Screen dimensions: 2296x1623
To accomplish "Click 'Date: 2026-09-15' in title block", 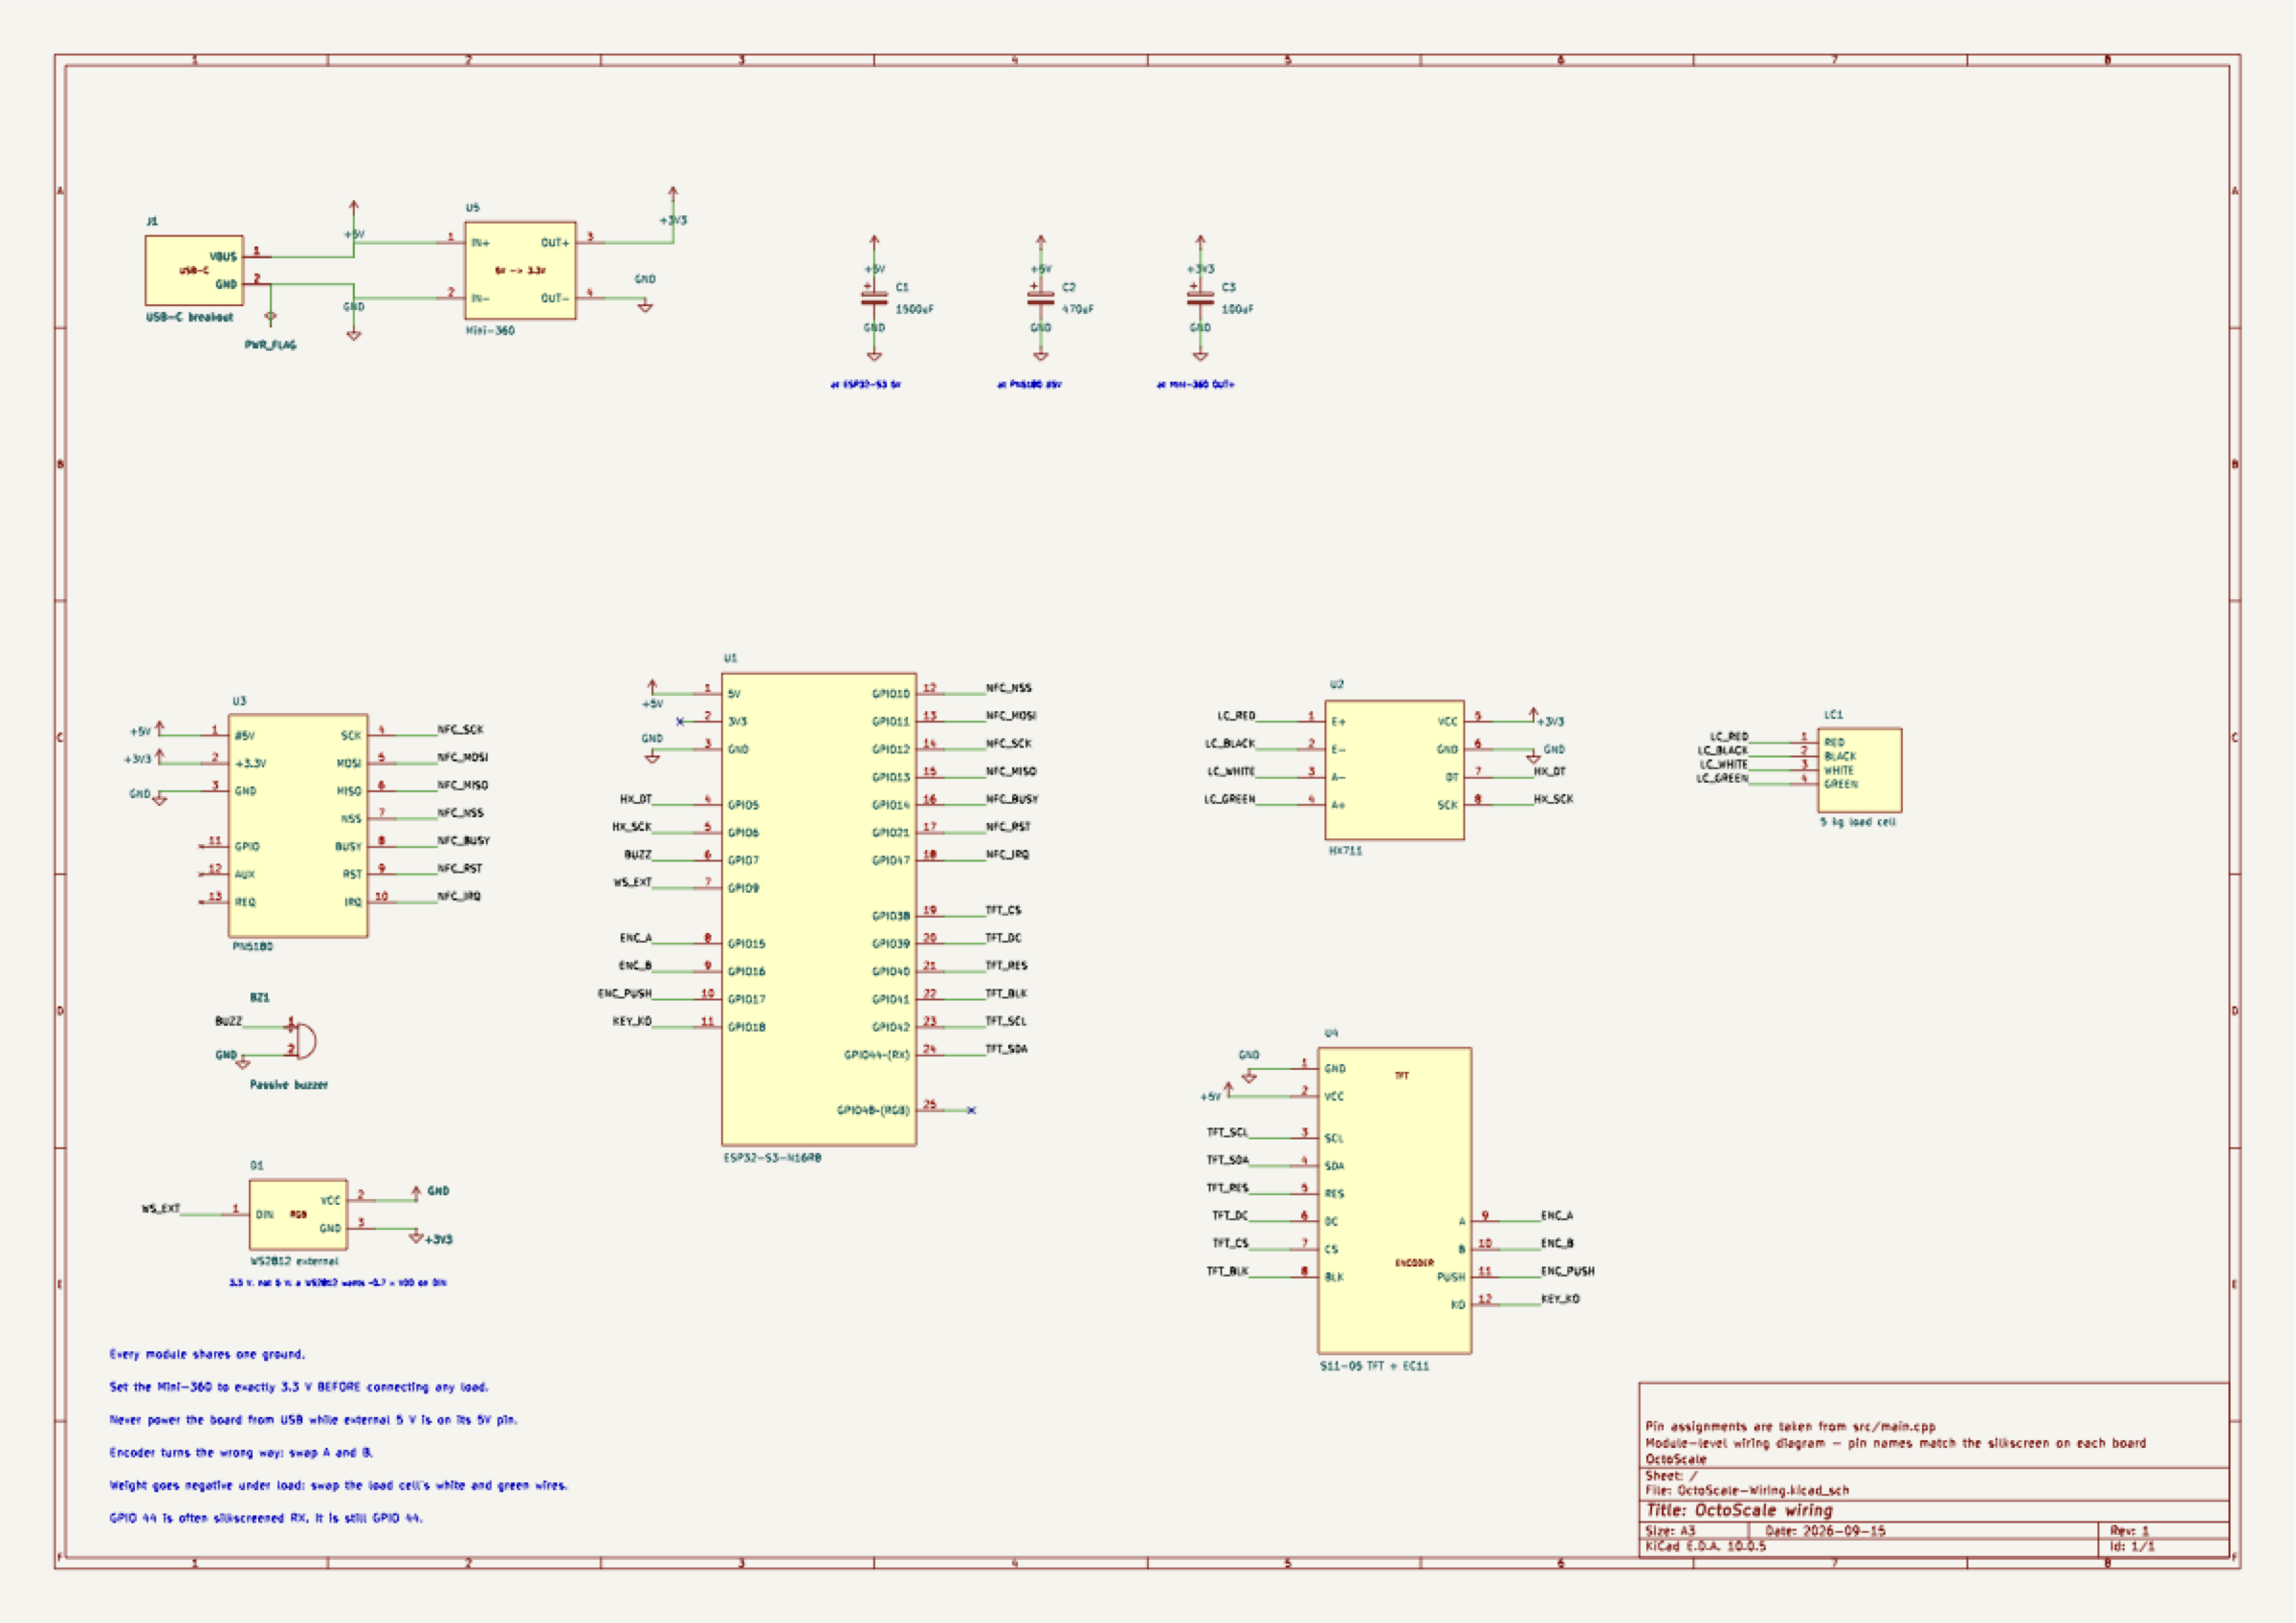I will (1825, 1531).
